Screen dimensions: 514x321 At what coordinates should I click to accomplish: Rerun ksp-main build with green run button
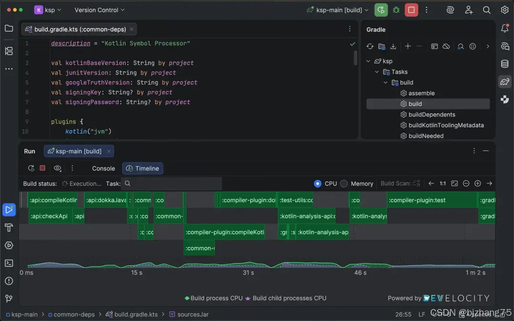(x=381, y=10)
